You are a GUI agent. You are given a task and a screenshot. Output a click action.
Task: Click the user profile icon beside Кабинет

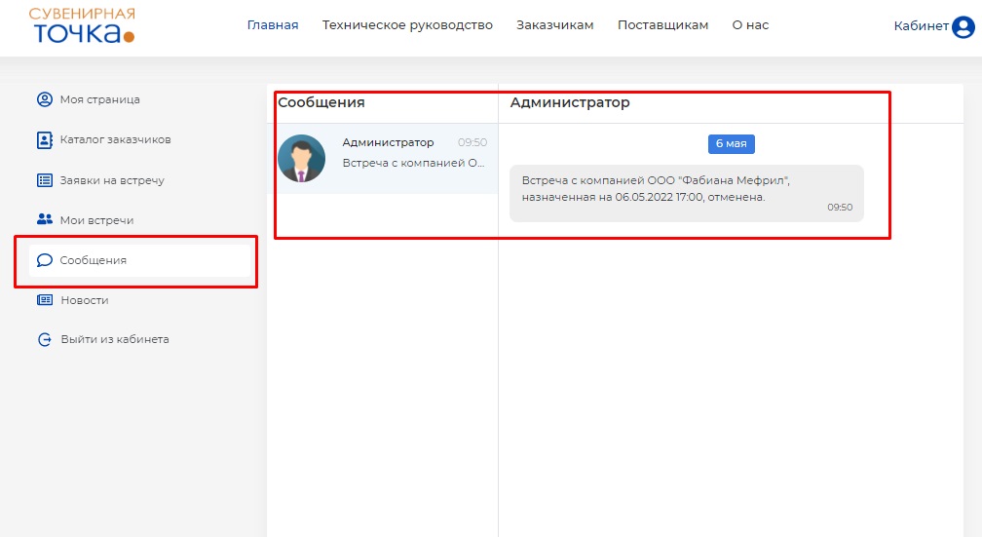pyautogui.click(x=963, y=27)
